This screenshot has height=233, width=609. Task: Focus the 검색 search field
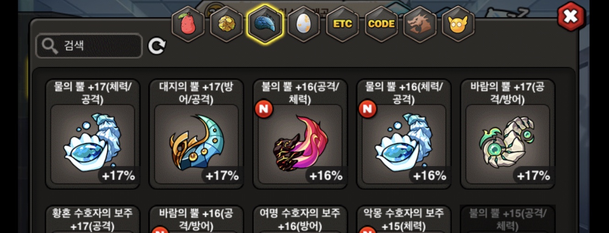coord(89,46)
